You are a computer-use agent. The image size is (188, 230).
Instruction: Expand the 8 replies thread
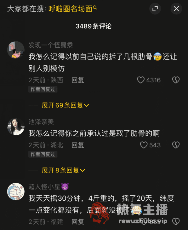(63, 170)
